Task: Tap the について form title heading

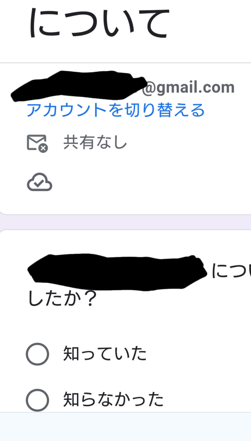Action: tap(99, 23)
